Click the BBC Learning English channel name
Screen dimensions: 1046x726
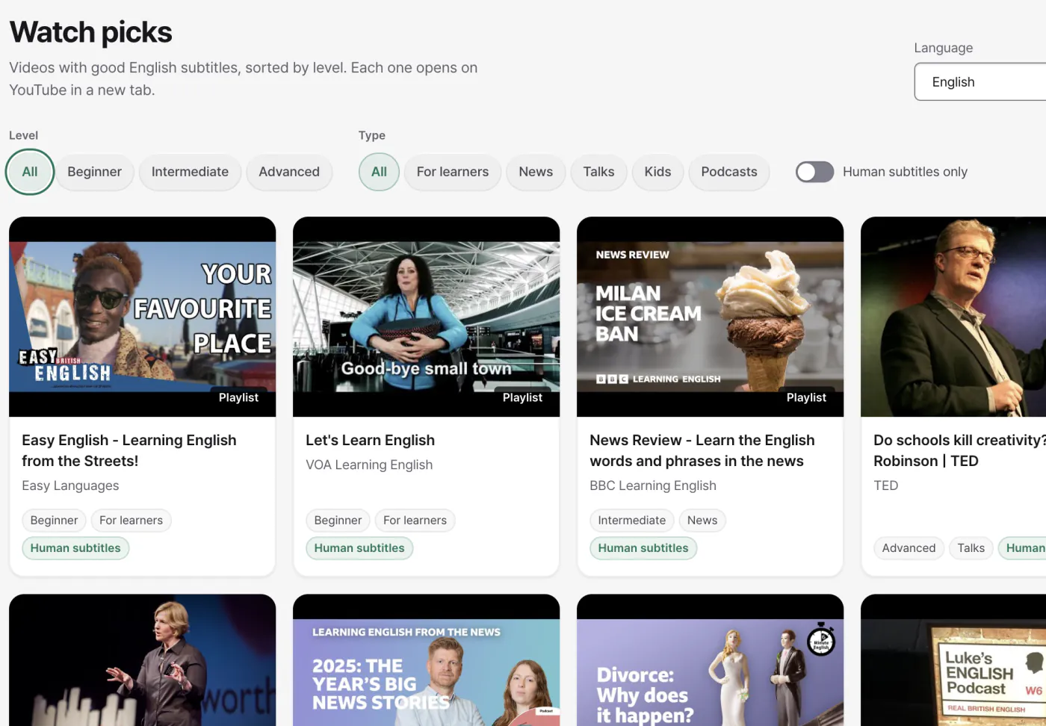tap(653, 485)
